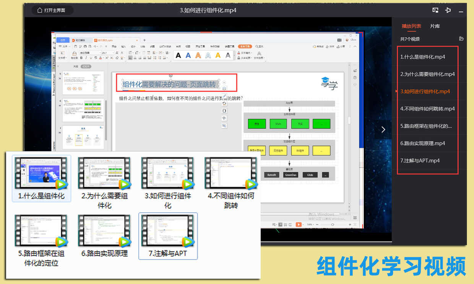
Task: Open the 播放列表 tab
Action: coord(411,26)
